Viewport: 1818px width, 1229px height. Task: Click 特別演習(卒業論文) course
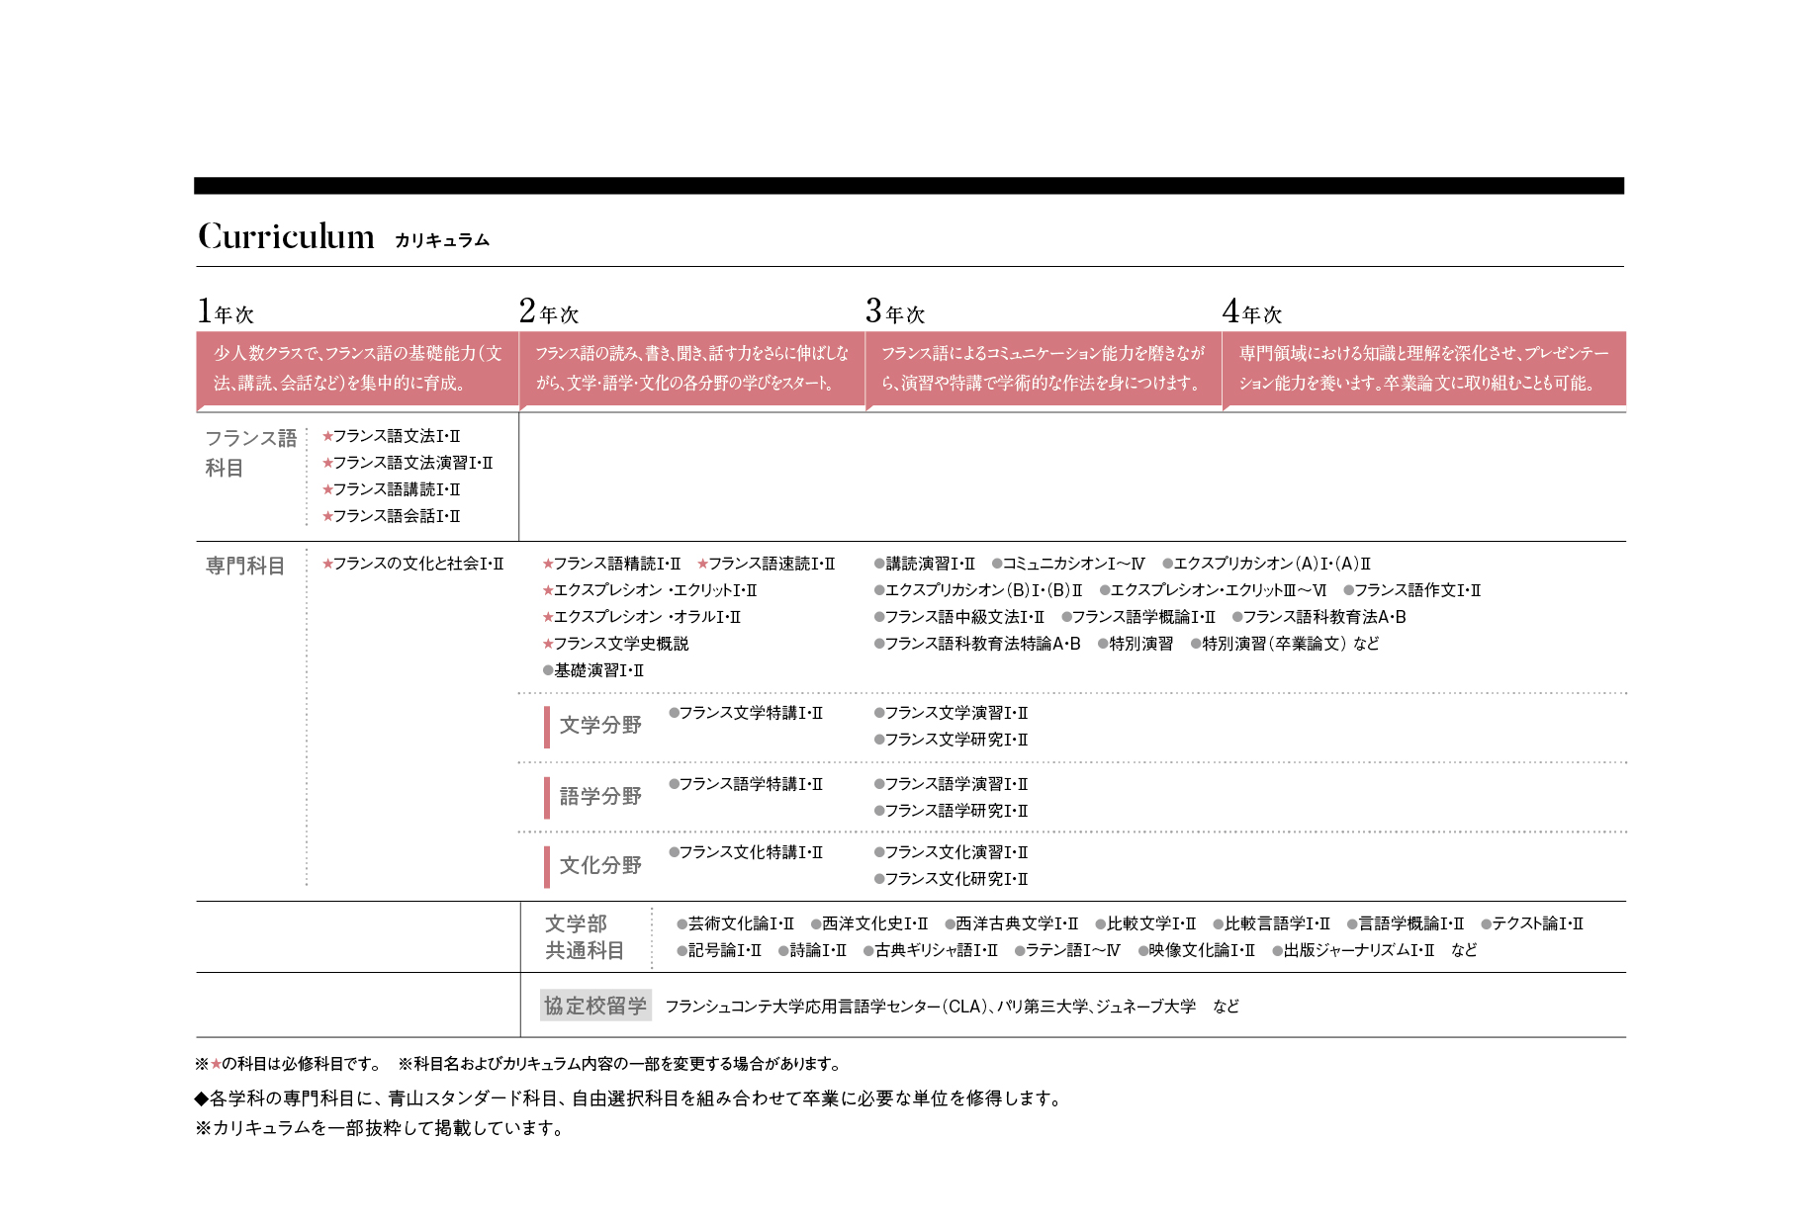pos(1269,644)
